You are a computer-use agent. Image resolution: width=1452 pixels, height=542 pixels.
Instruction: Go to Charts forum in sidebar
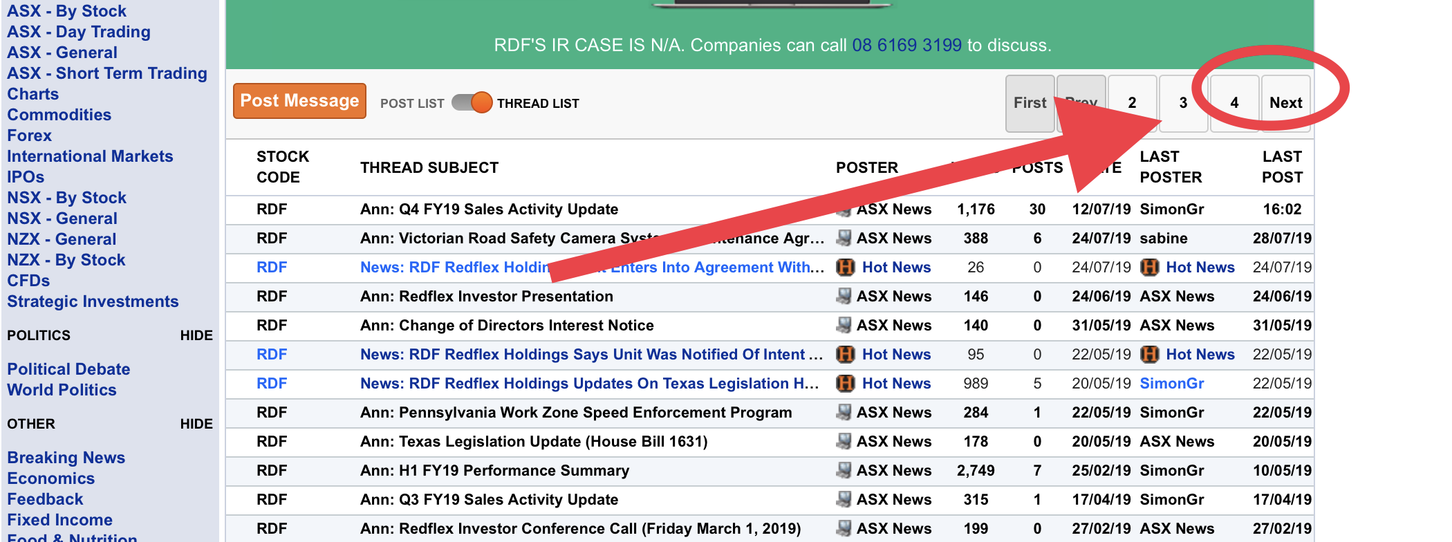tap(32, 94)
